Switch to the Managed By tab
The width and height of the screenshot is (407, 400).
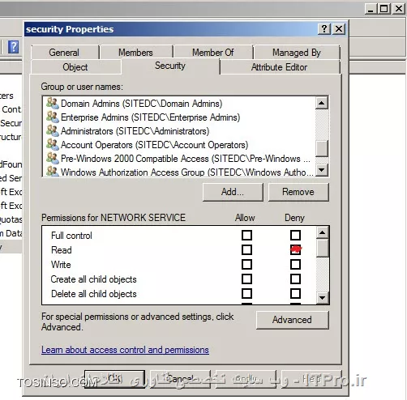(x=297, y=53)
